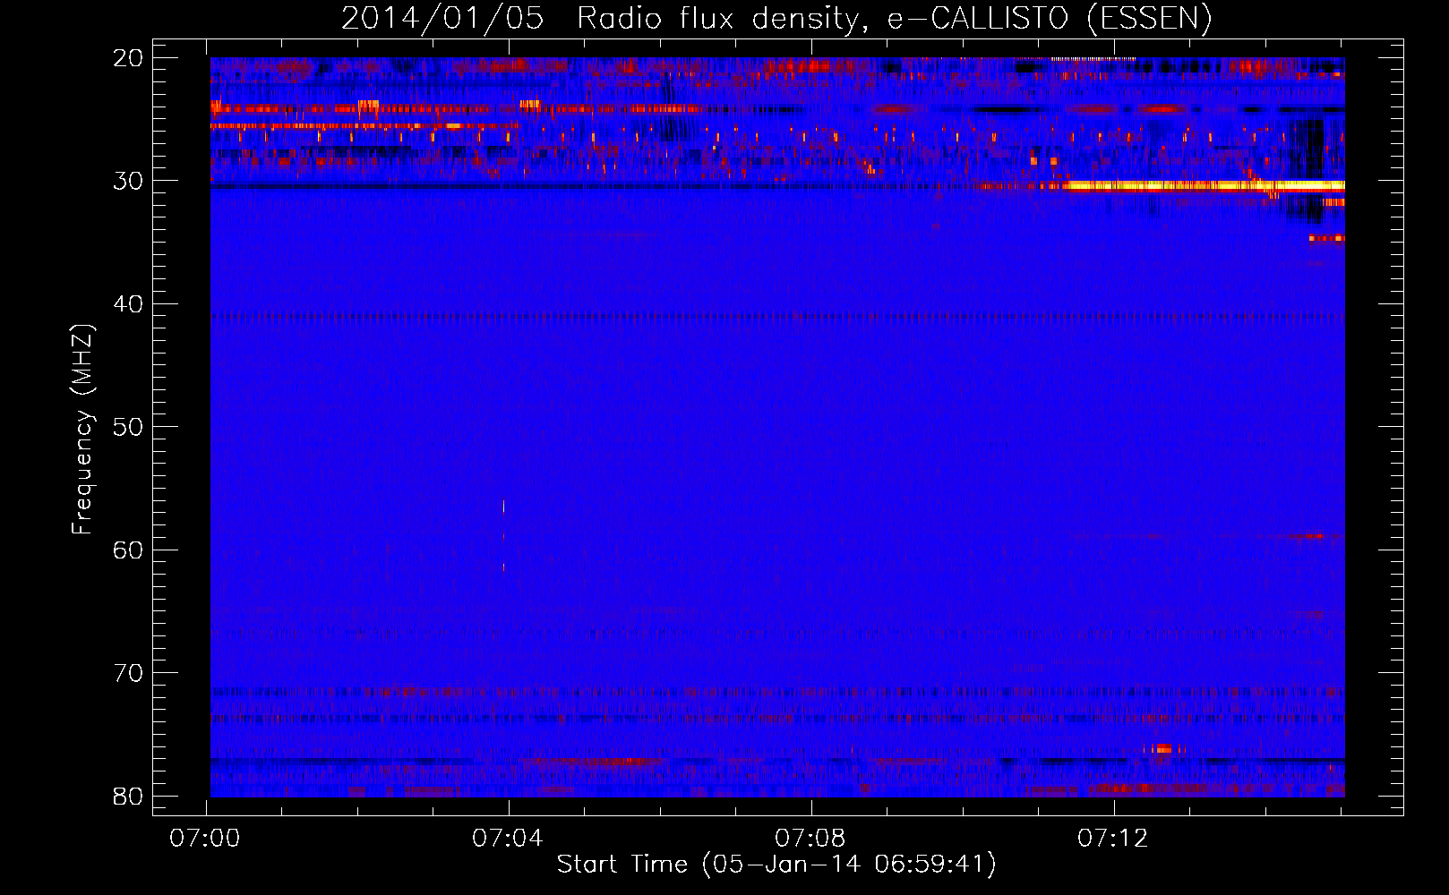Click the vertical spike near 07:04 at 57 MHz
The height and width of the screenshot is (895, 1449).
[x=503, y=507]
